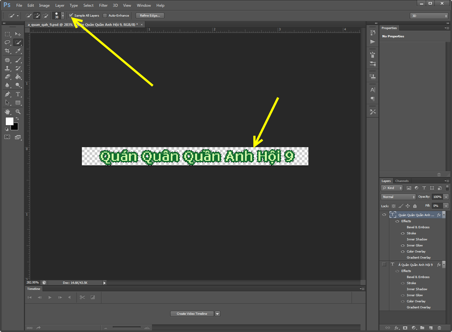Select the Brush tool

click(18, 60)
